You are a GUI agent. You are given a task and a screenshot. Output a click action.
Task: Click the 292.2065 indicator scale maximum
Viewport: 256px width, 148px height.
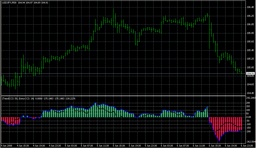pos(251,98)
